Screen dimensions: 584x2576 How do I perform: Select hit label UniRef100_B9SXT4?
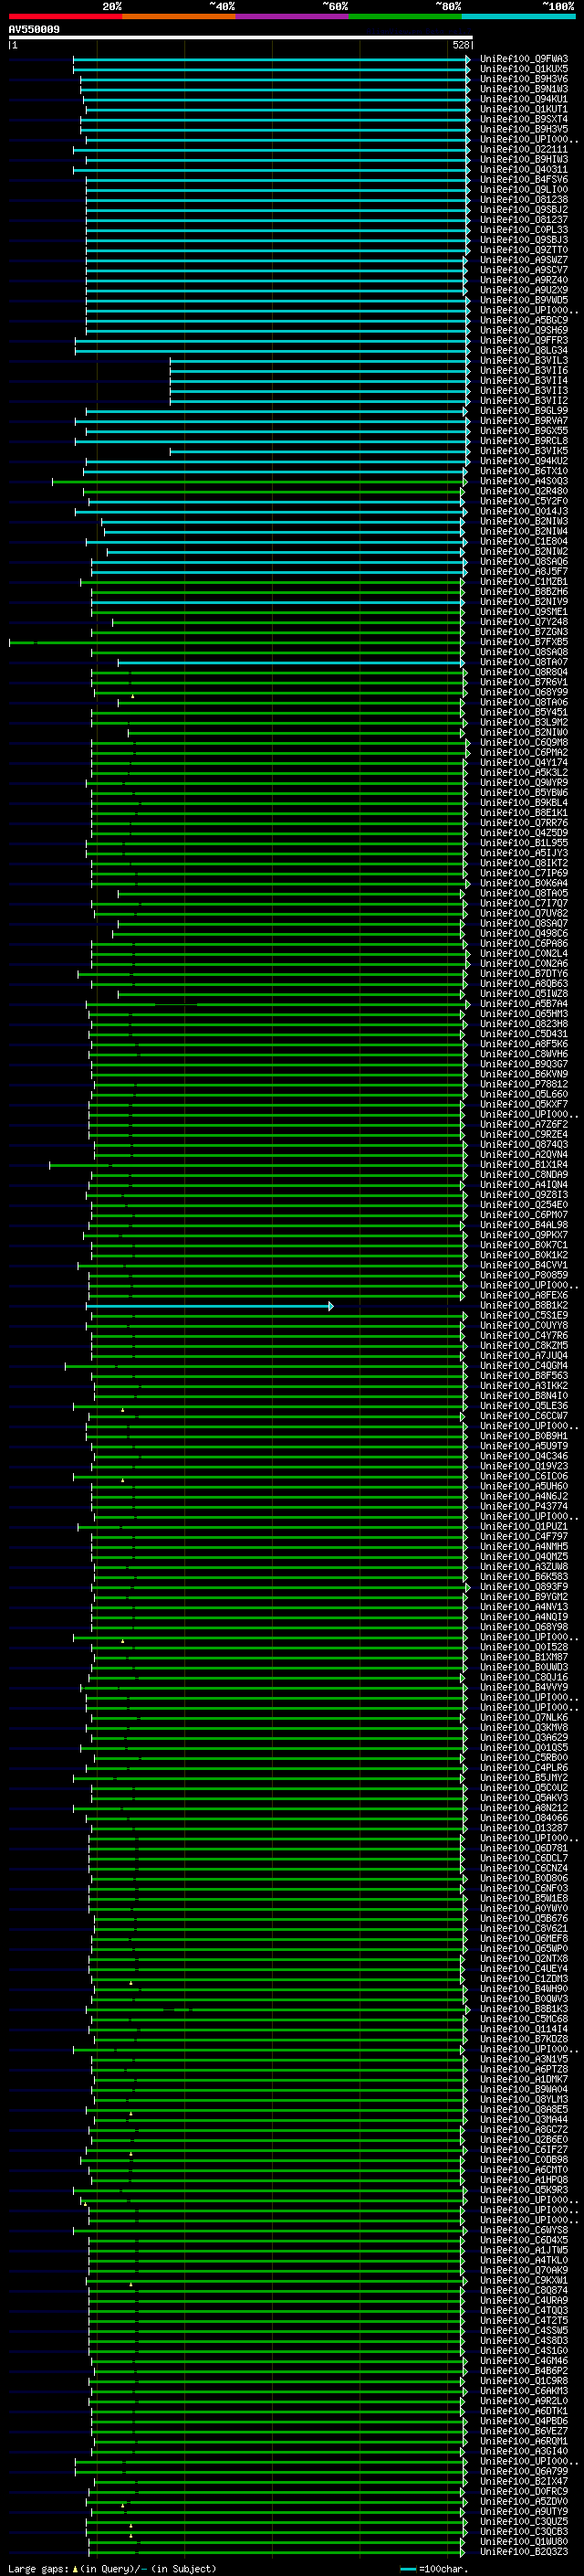tap(524, 119)
